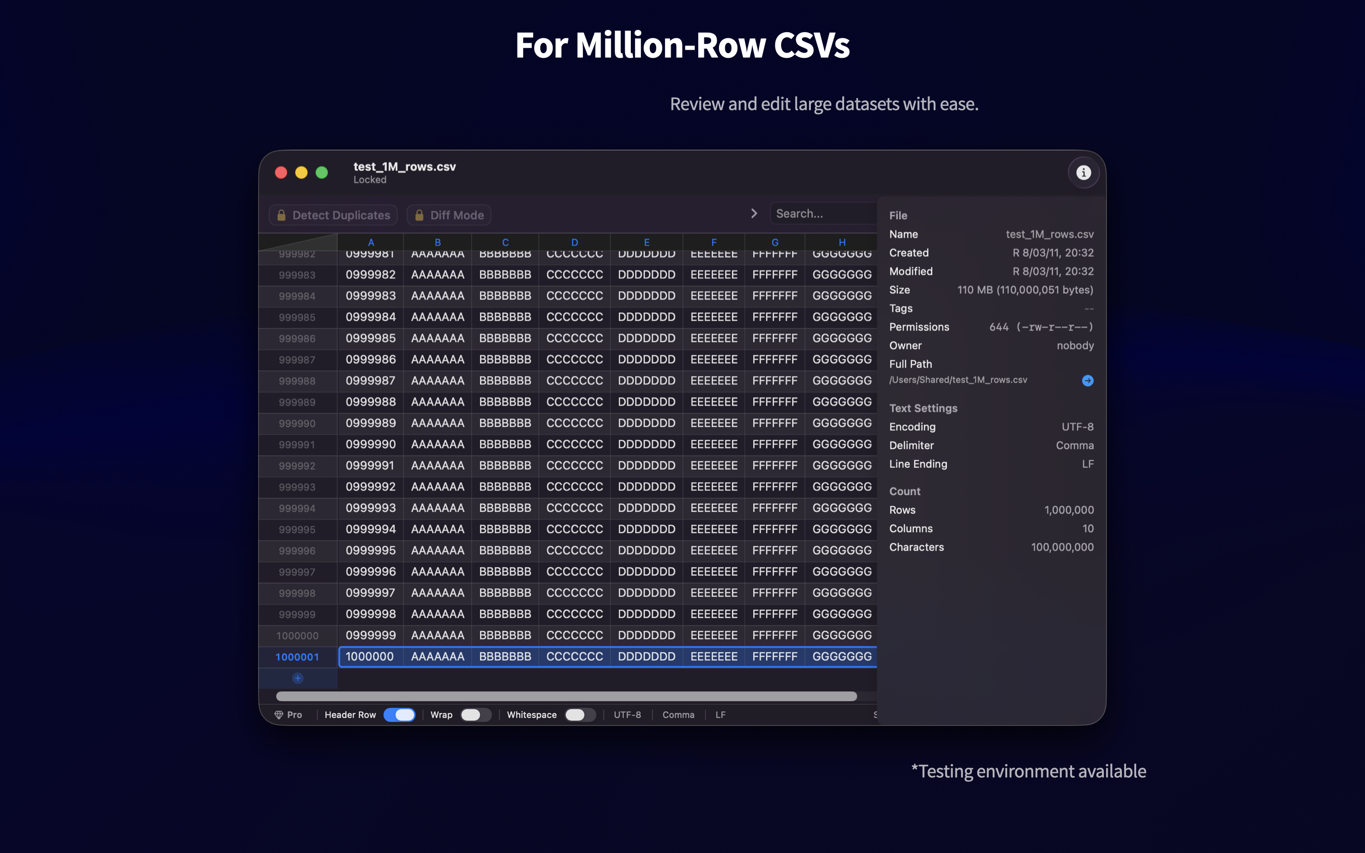Click the LF line ending indicator in status bar
The height and width of the screenshot is (853, 1365).
pos(721,714)
